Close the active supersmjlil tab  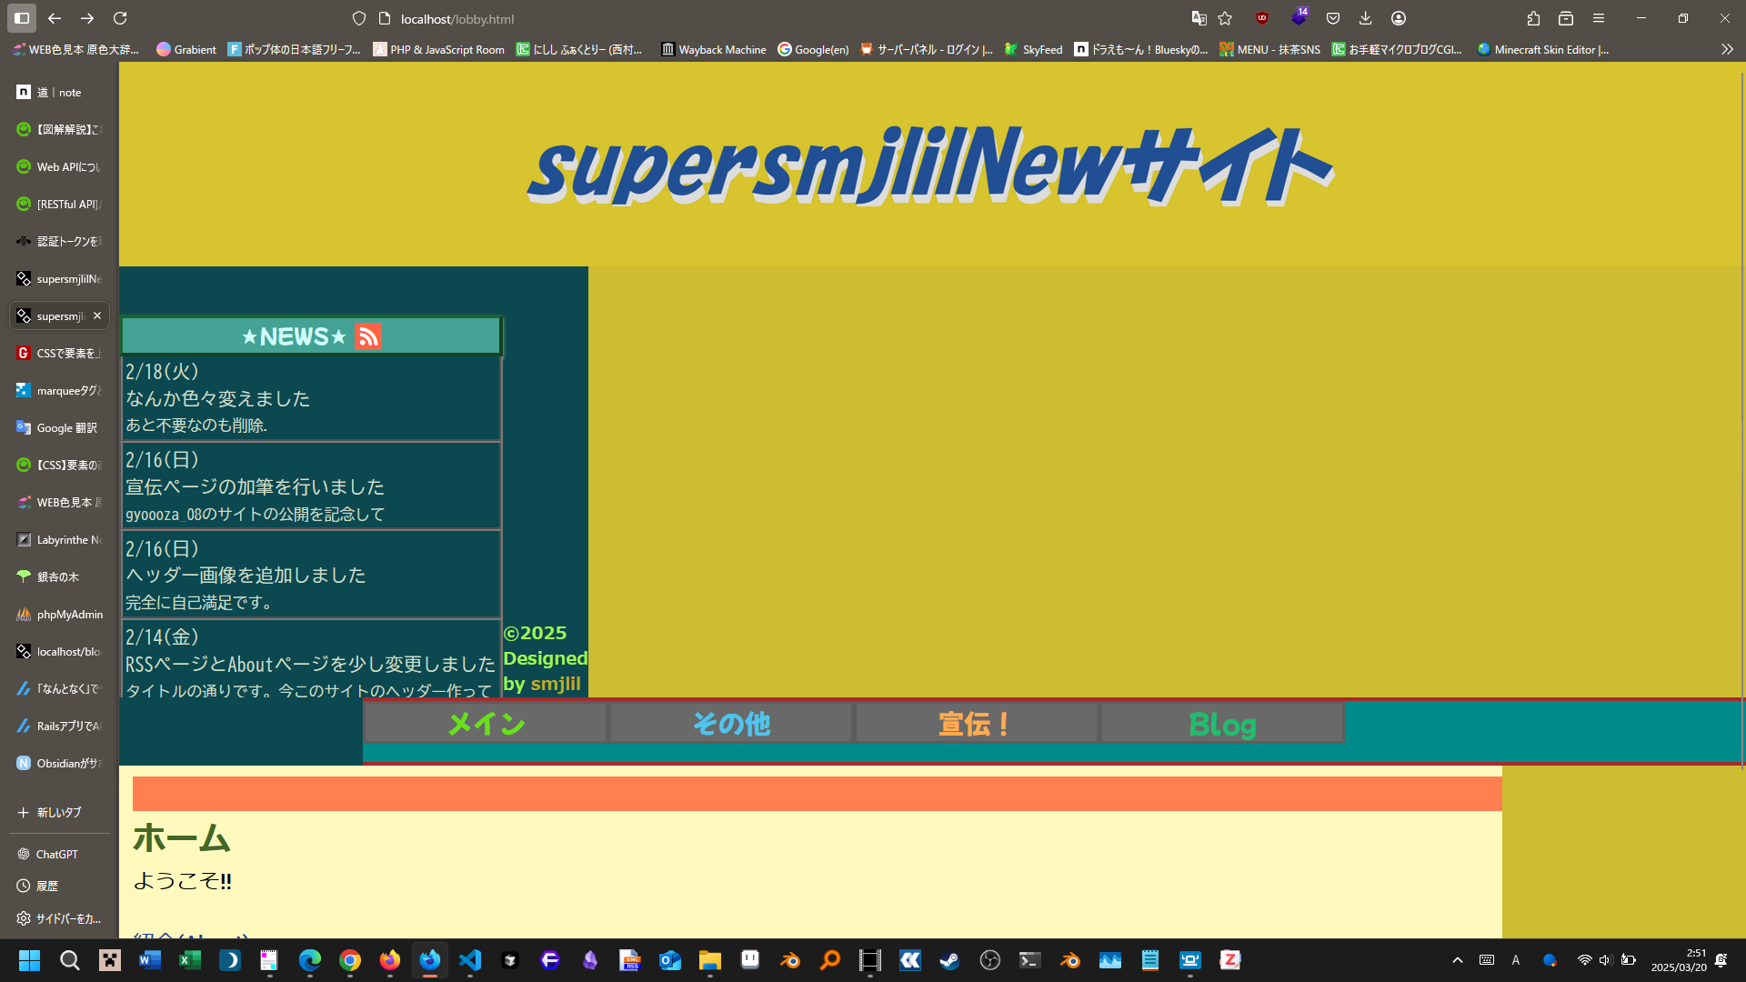coord(97,316)
